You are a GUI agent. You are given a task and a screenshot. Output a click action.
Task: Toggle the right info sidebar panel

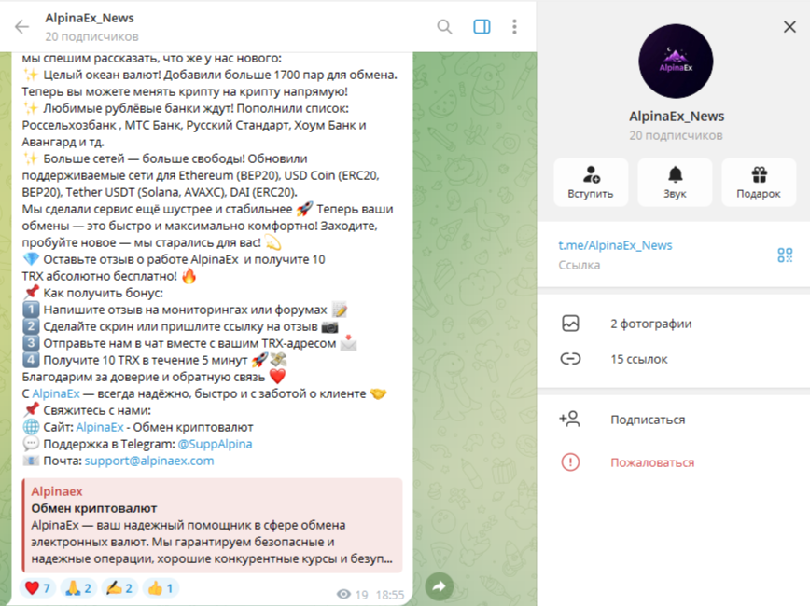tap(482, 26)
